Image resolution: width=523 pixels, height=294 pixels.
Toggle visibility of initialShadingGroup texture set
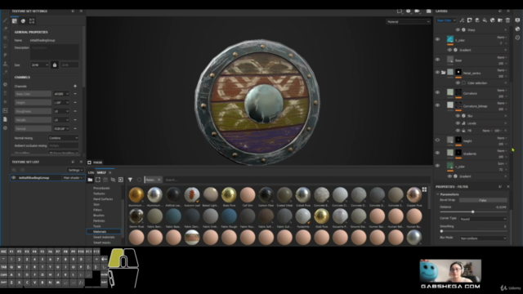click(x=14, y=178)
